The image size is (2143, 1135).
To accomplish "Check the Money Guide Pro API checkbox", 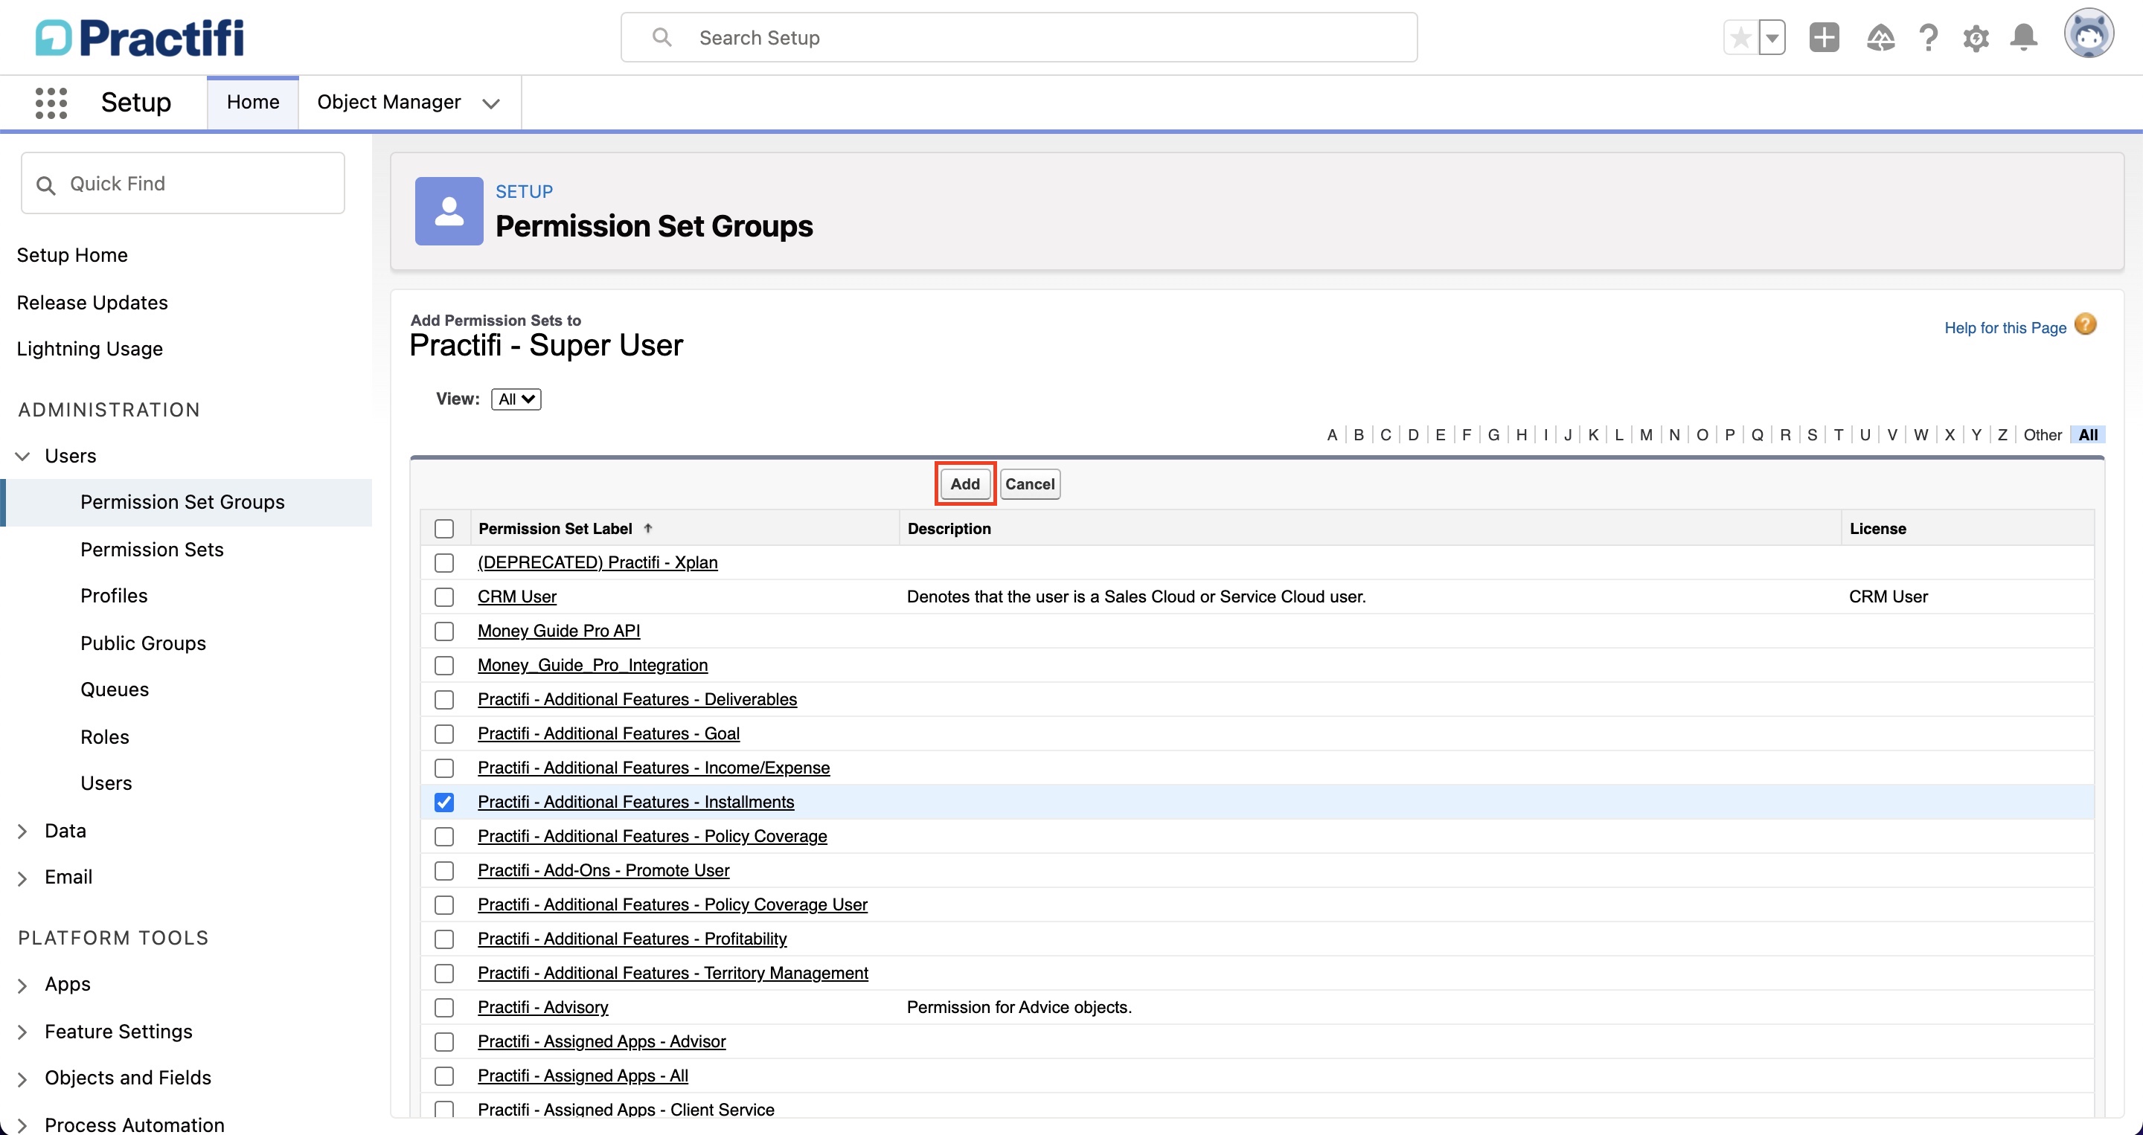I will [x=444, y=631].
